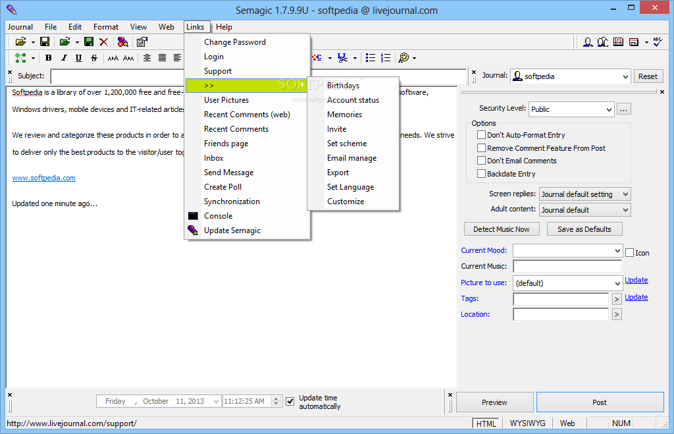Open arrow next to yellow open folder
Viewport: 674px width, 434px height.
(33, 42)
